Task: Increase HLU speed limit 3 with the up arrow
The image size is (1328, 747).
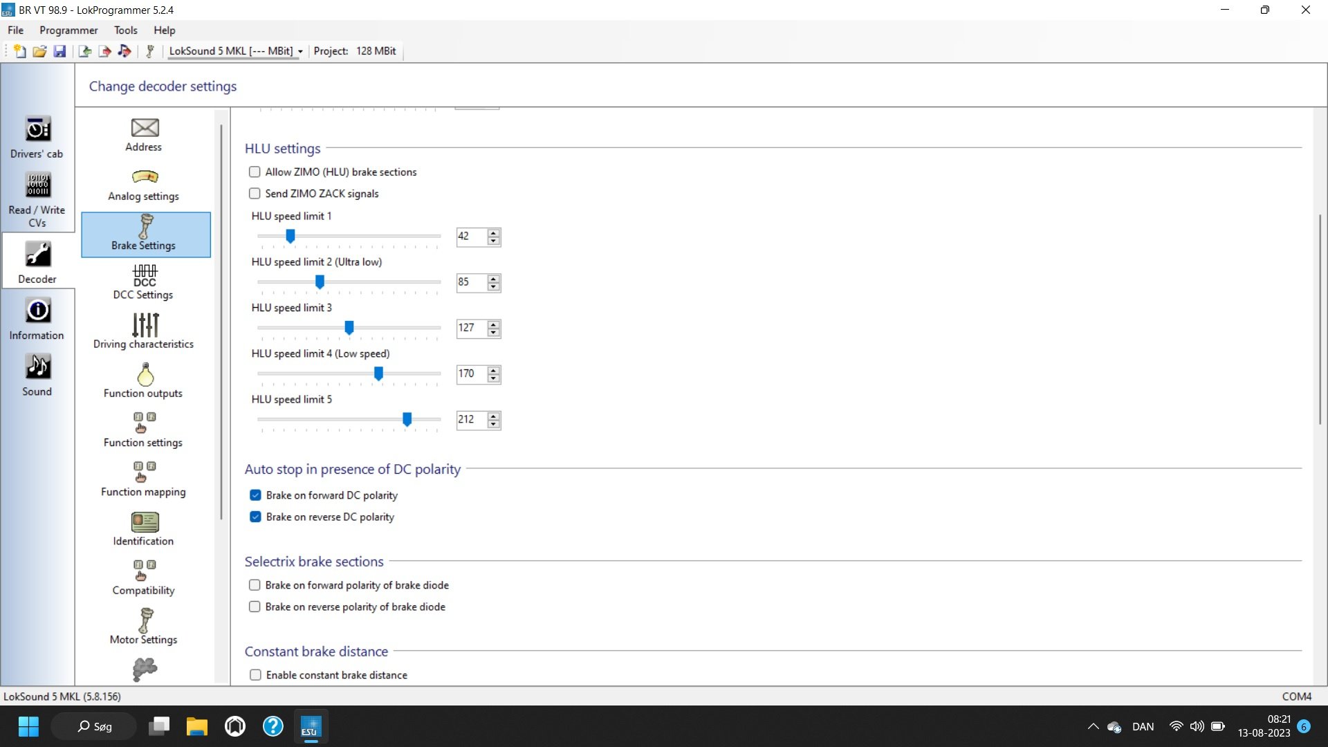Action: point(493,324)
